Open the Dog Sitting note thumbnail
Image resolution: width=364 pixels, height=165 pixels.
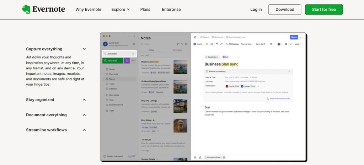click(x=180, y=126)
